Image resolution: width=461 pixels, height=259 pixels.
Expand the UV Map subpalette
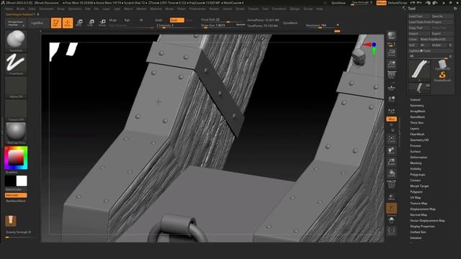click(416, 198)
